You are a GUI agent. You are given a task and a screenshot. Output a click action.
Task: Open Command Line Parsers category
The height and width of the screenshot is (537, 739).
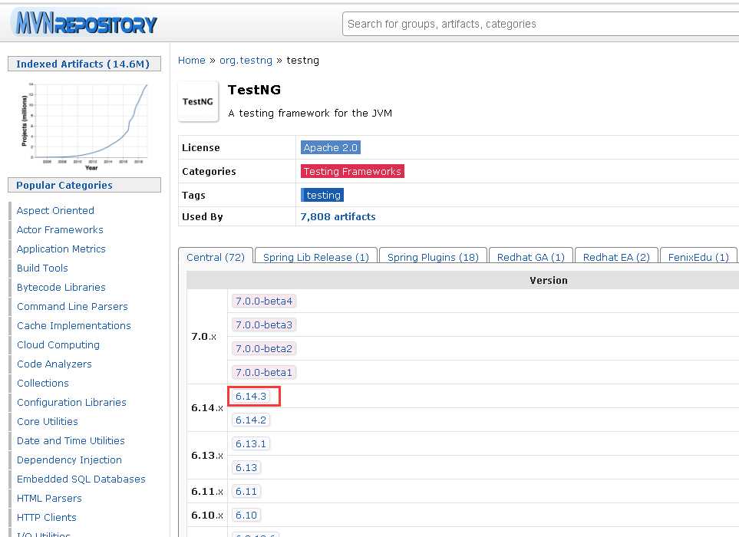point(73,306)
